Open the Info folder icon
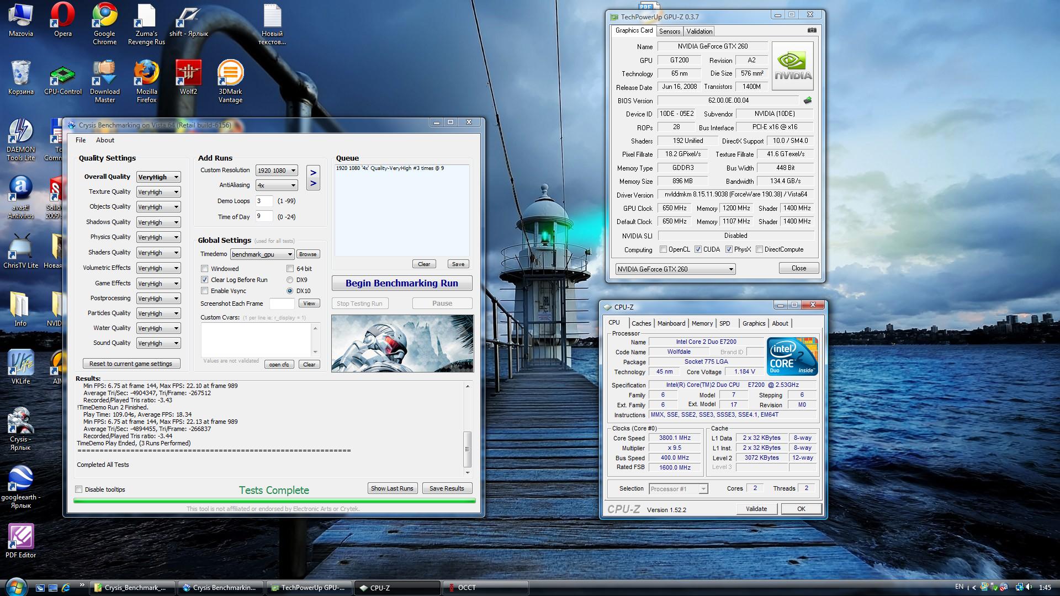1060x596 pixels. (20, 309)
